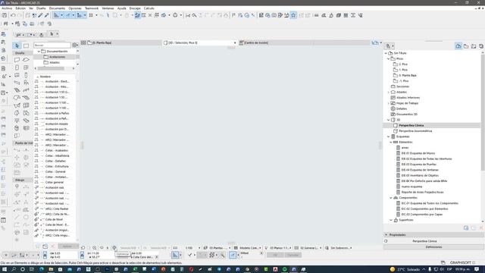Image resolution: width=485 pixels, height=273 pixels.
Task: Collapse the Pisos folder in navigator
Action: coord(389,59)
